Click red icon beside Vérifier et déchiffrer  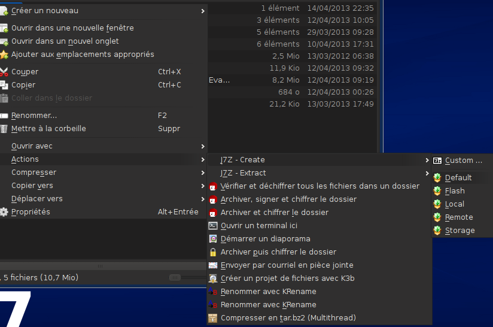[x=213, y=186]
